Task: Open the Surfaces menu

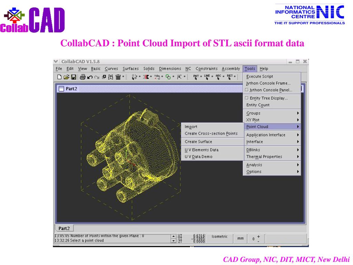Action: (x=131, y=69)
